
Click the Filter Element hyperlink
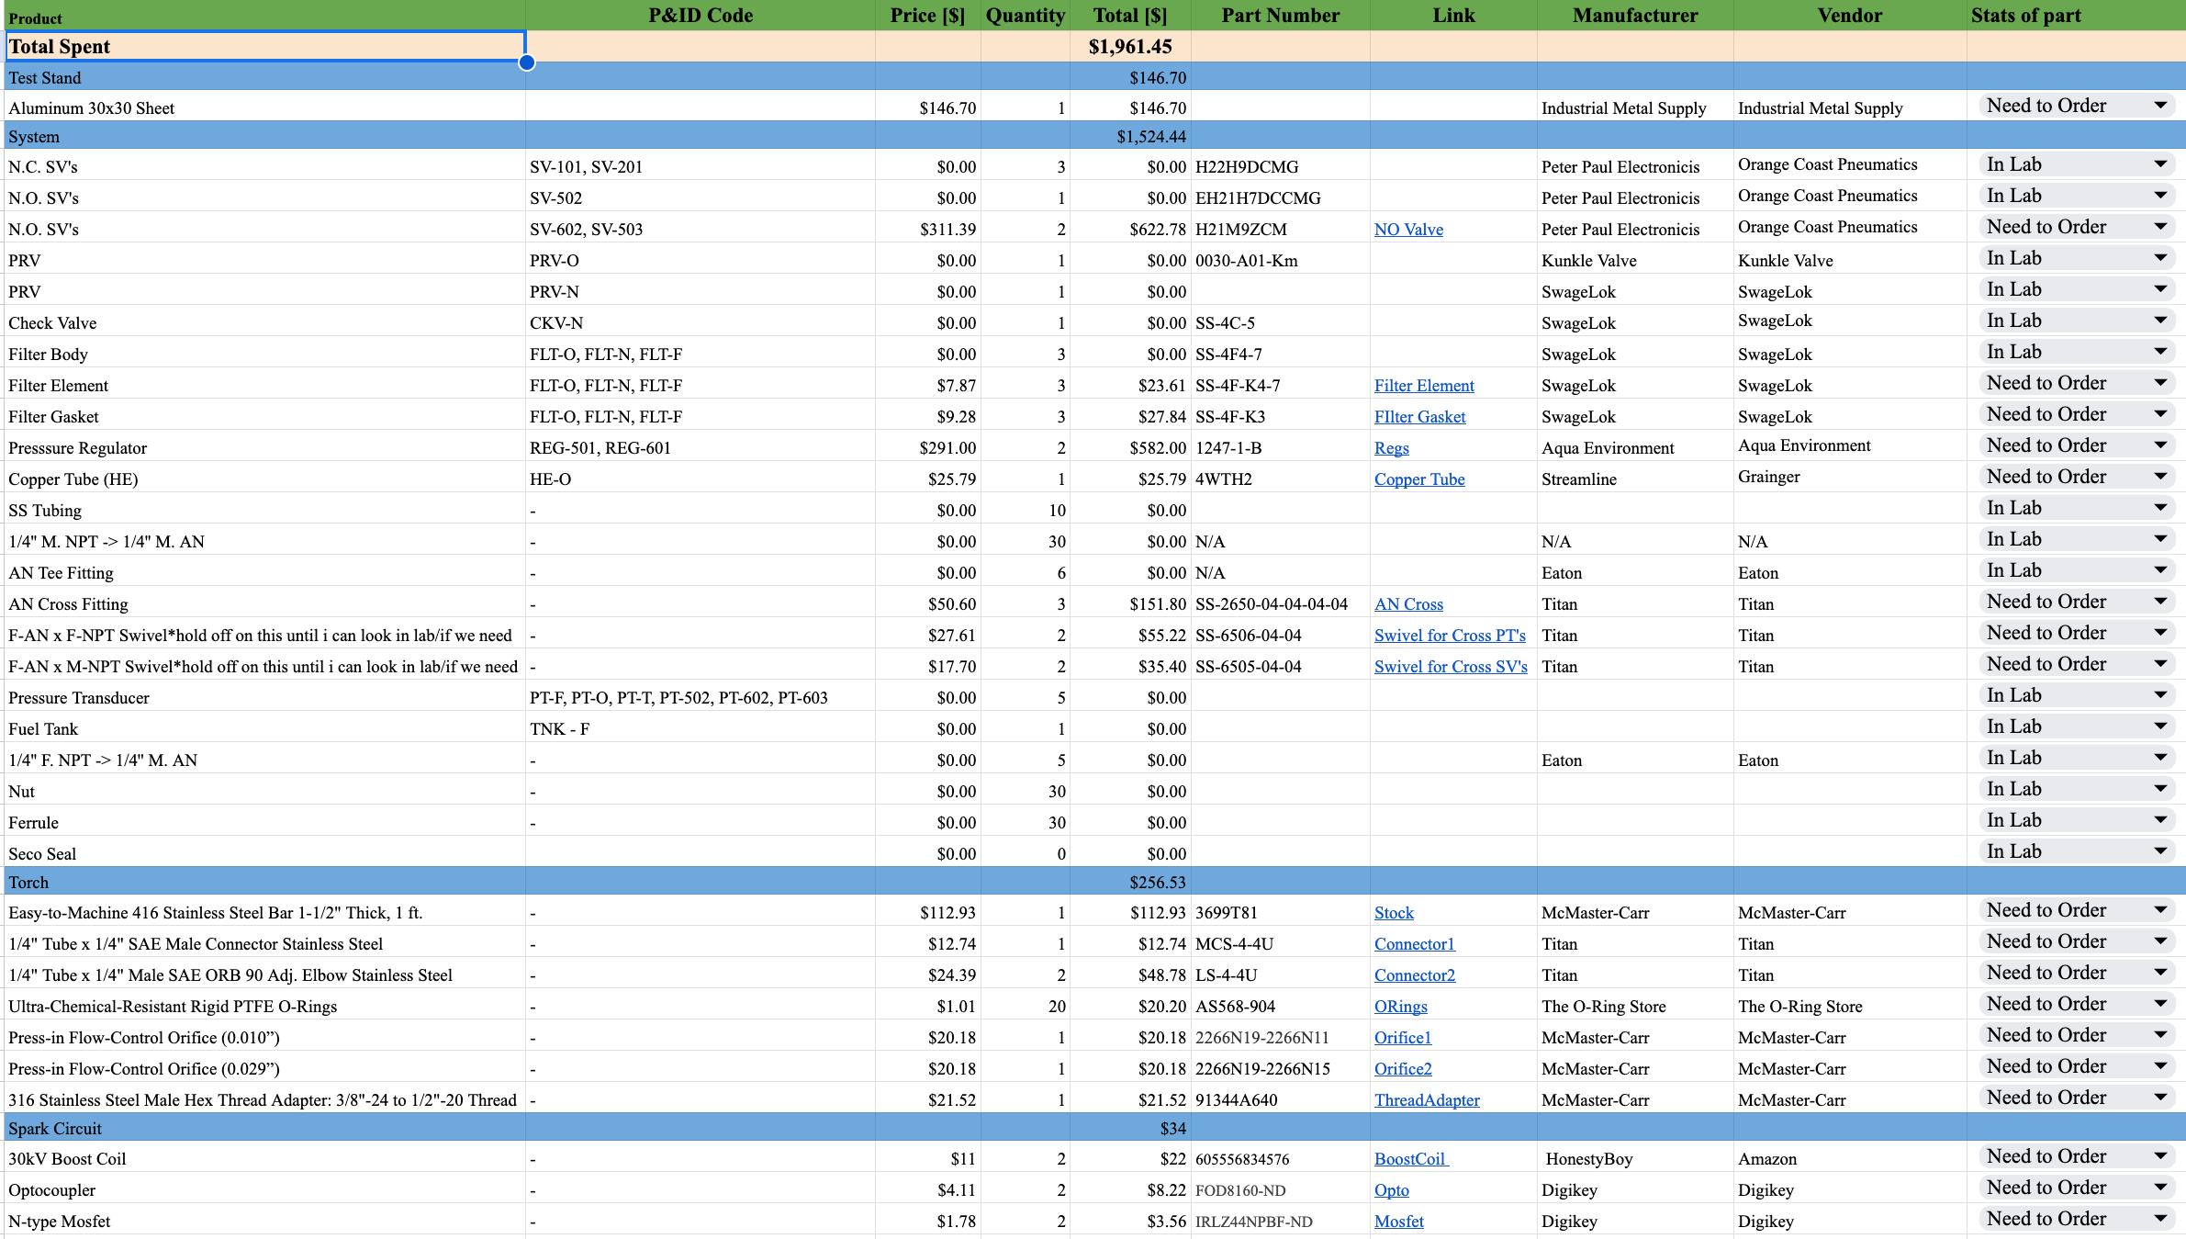tap(1423, 386)
